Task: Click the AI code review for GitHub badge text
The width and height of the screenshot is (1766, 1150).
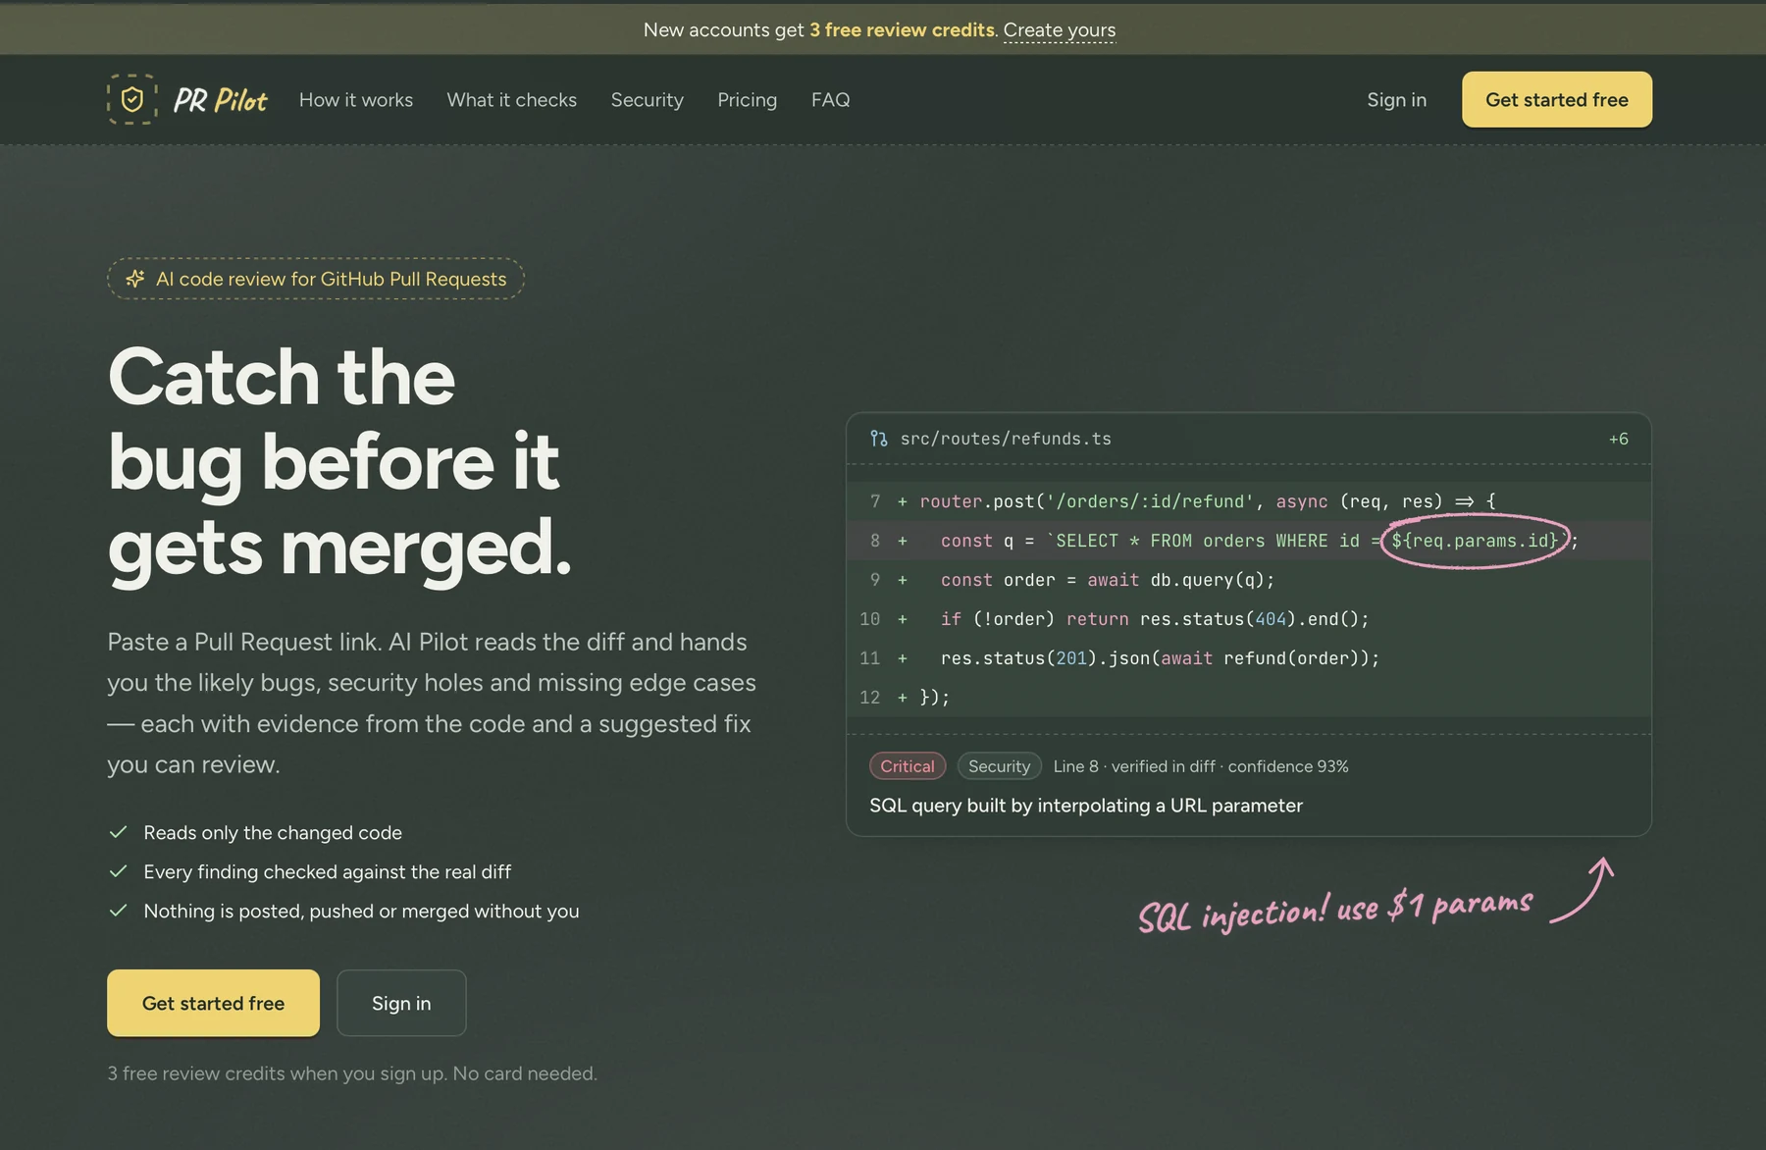Action: click(332, 279)
